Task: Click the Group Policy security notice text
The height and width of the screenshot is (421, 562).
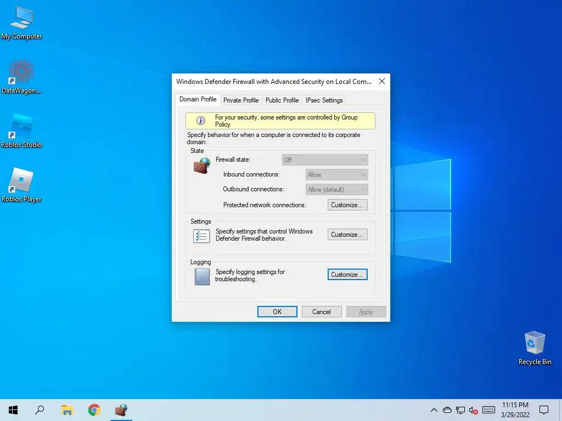Action: 286,121
